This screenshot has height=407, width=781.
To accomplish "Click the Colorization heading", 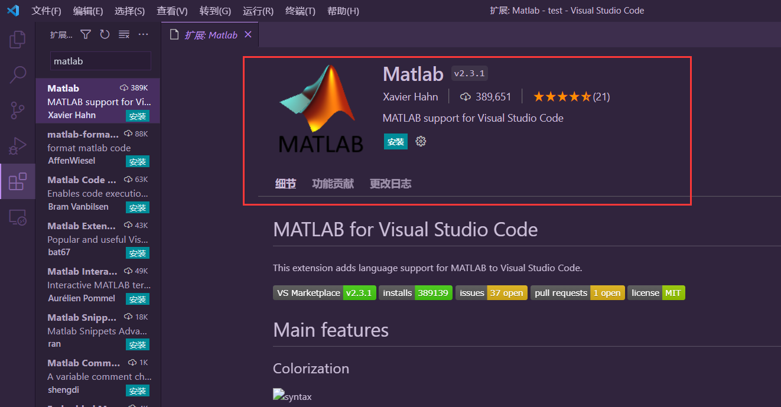I will pyautogui.click(x=311, y=369).
